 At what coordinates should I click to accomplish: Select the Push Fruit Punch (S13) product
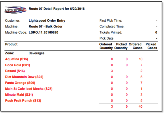coord(23,101)
